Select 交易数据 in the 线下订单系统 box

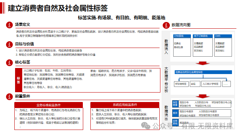198,43
